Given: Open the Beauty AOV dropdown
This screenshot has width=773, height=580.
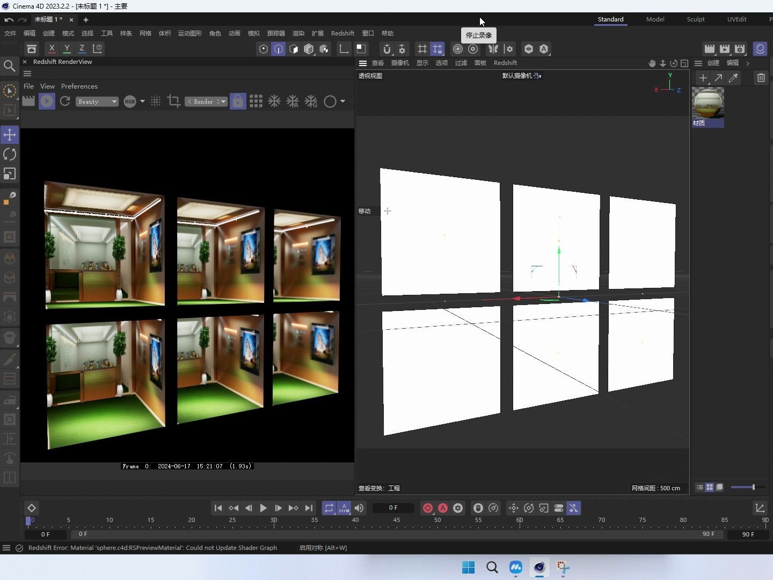Looking at the screenshot, I should 97,102.
